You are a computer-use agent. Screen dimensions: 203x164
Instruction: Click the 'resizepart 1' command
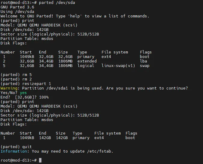(x=35, y=84)
